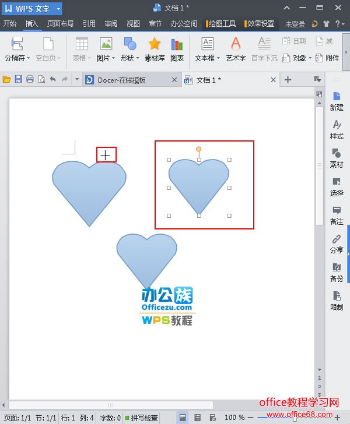The height and width of the screenshot is (424, 350).
Task: Open the 选择 selection pane
Action: [x=337, y=187]
